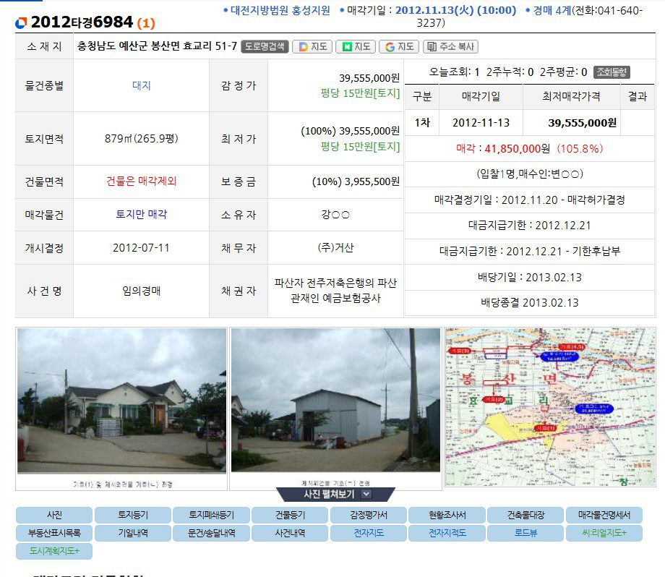
Task: Click the 전자지도 link button
Action: click(368, 534)
